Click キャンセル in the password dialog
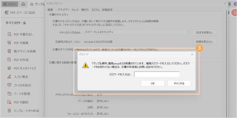The width and height of the screenshot is (237, 118). 179,83
